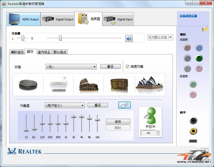Open the yellow folder connector settings icon
This screenshot has width=214, height=167.
pos(205,29)
